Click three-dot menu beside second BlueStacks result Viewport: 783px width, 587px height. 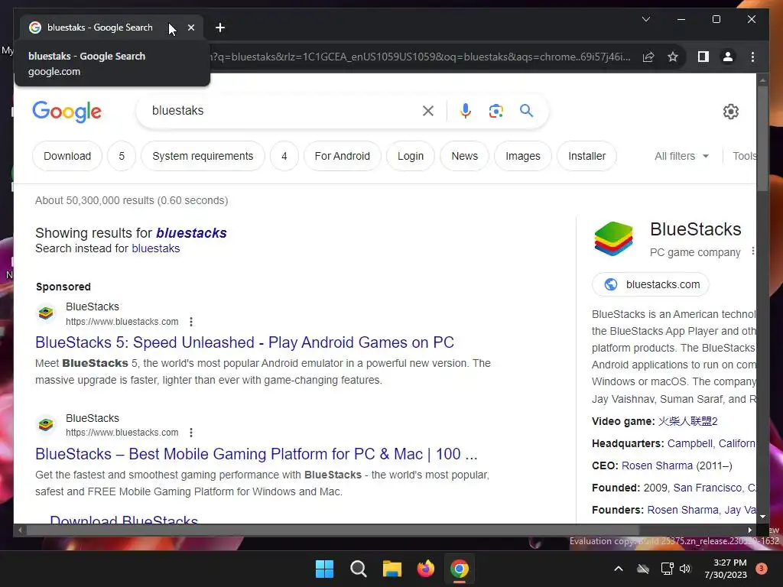coord(190,433)
